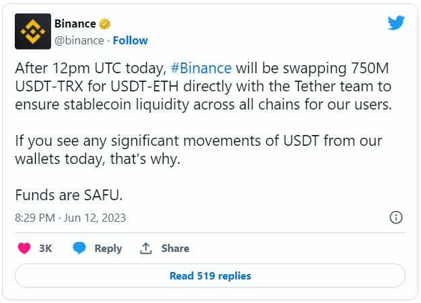Image resolution: width=421 pixels, height=303 pixels.
Task: Click the circled info icon
Action: (x=396, y=218)
